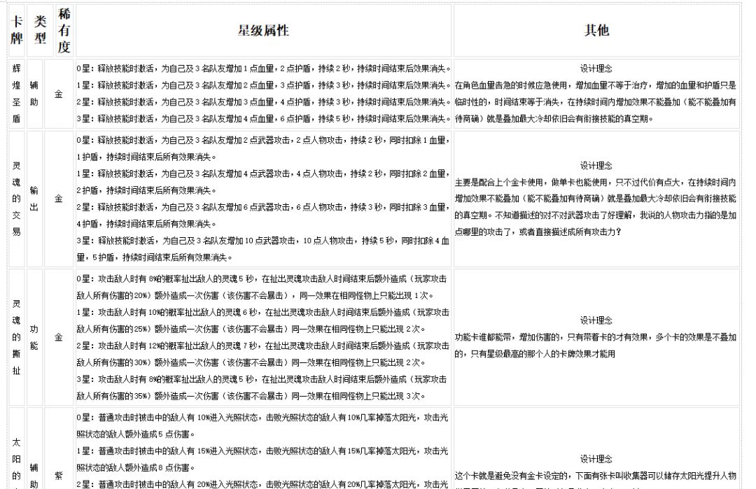The image size is (756, 489).
Task: Select the 辅助 type cell for 辉煌圣盾
Action: tap(35, 94)
